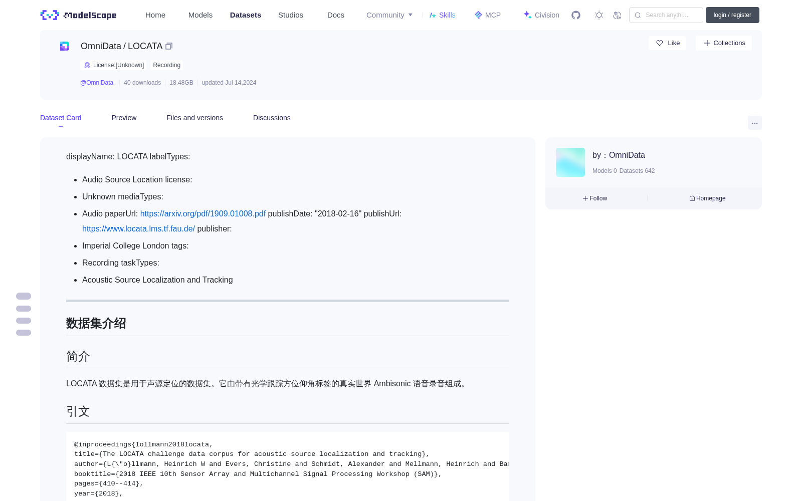Click the '40 downloads' stat
The width and height of the screenshot is (802, 501).
[142, 83]
